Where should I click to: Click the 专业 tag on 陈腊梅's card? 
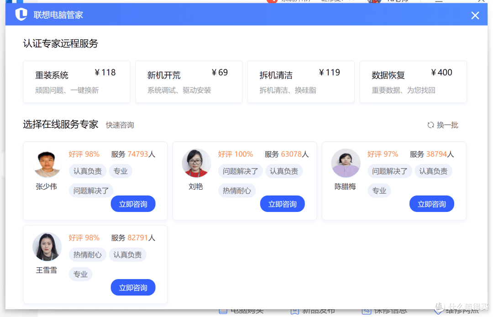[379, 190]
